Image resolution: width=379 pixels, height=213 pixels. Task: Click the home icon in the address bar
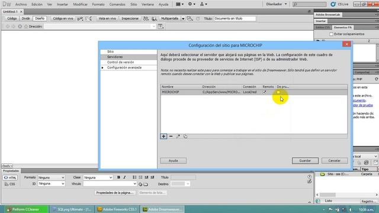pos(26,26)
